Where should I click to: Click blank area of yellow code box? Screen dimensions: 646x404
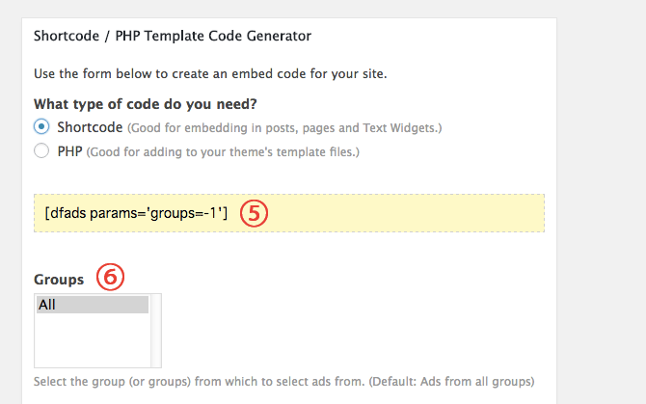point(404,213)
